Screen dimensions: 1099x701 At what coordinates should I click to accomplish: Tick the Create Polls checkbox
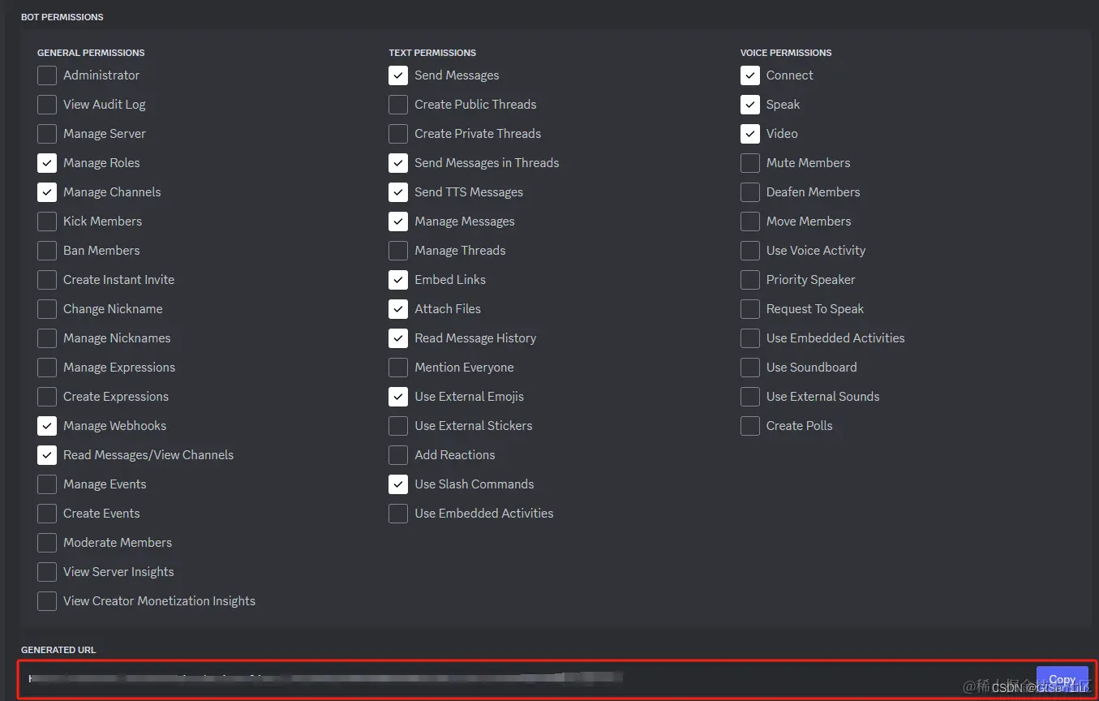tap(750, 426)
